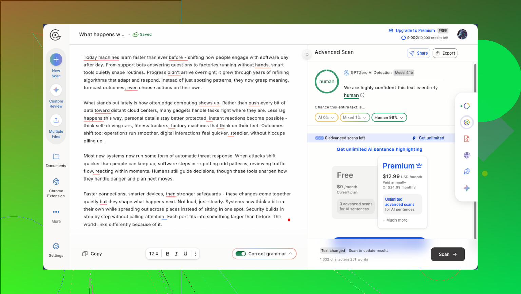
Task: Click the Get unlimited link
Action: pos(431,138)
